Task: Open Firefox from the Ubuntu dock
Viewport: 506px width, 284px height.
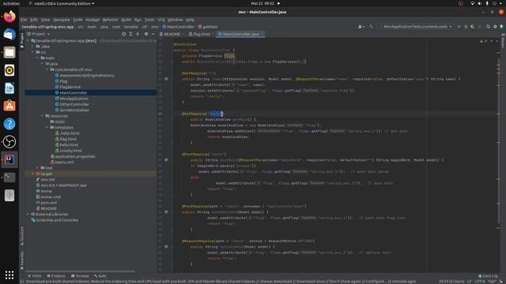Action: tap(9, 17)
